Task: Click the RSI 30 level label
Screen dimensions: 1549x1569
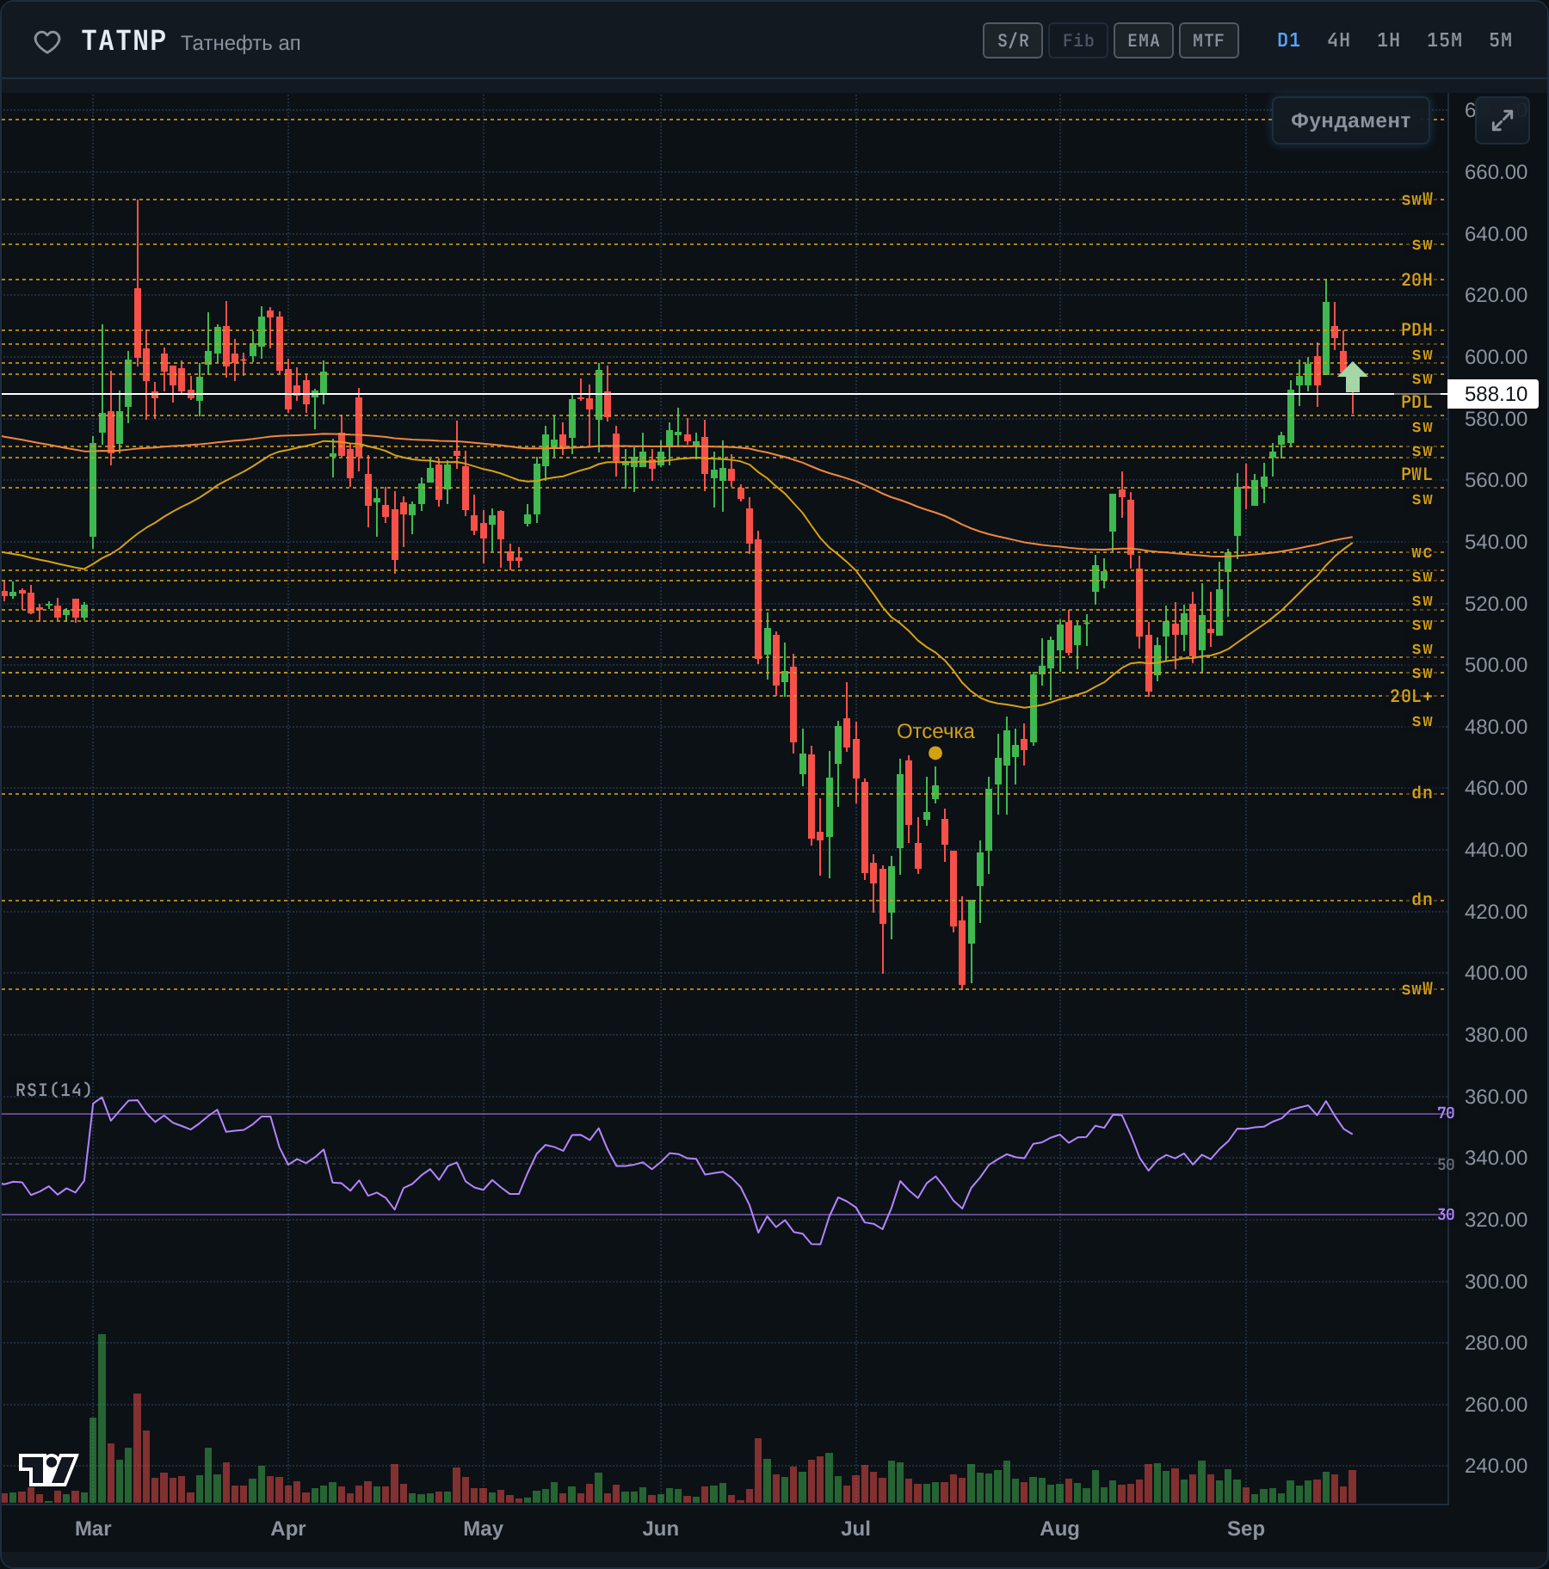Action: [1446, 1215]
